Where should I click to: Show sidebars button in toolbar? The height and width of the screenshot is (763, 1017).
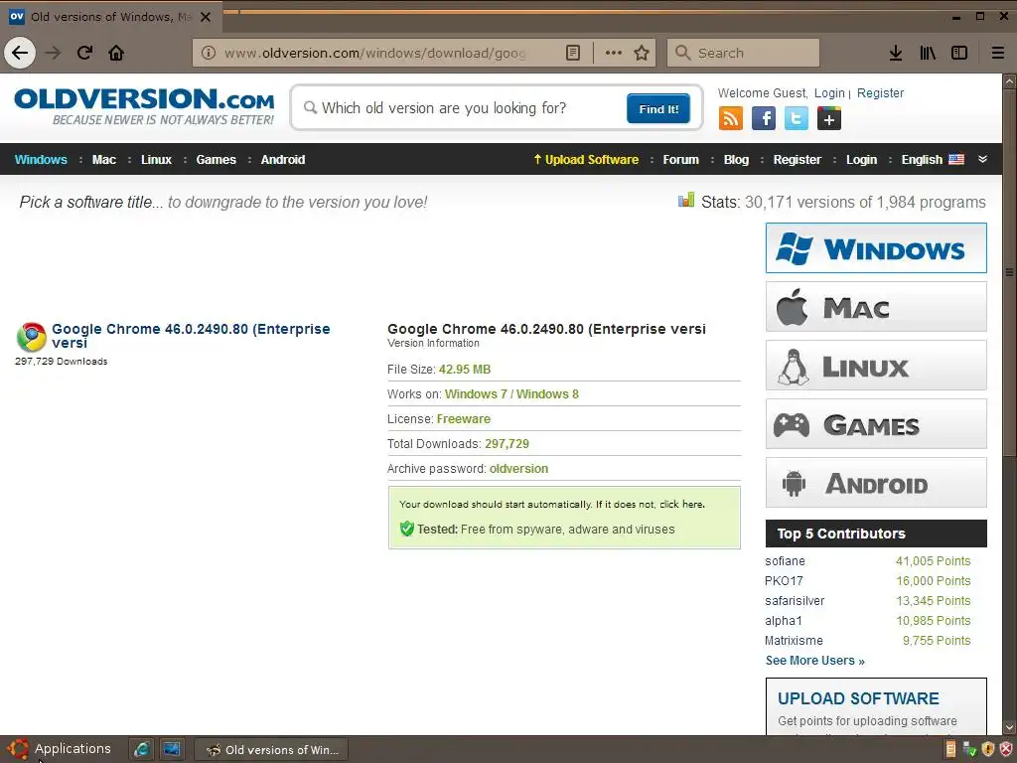tap(959, 54)
